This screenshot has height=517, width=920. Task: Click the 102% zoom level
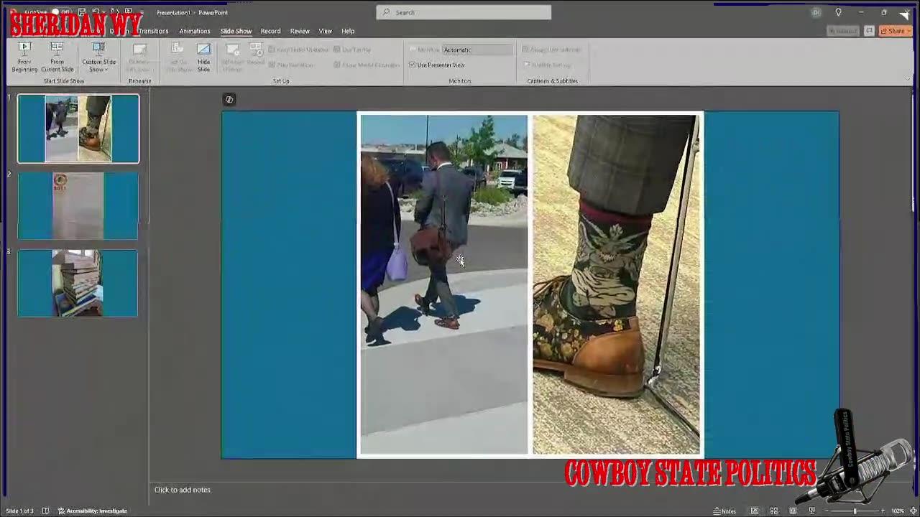point(898,511)
